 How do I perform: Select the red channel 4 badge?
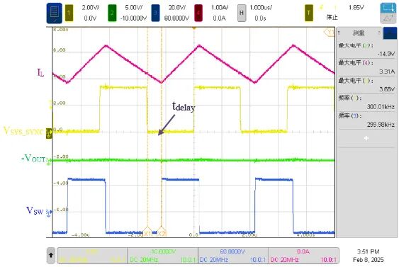pyautogui.click(x=198, y=13)
